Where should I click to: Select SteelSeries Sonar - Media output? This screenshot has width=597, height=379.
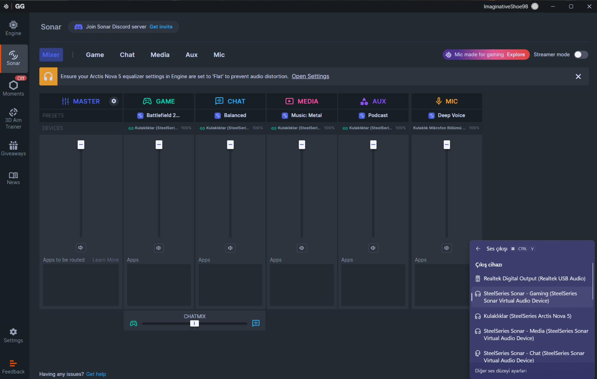532,334
